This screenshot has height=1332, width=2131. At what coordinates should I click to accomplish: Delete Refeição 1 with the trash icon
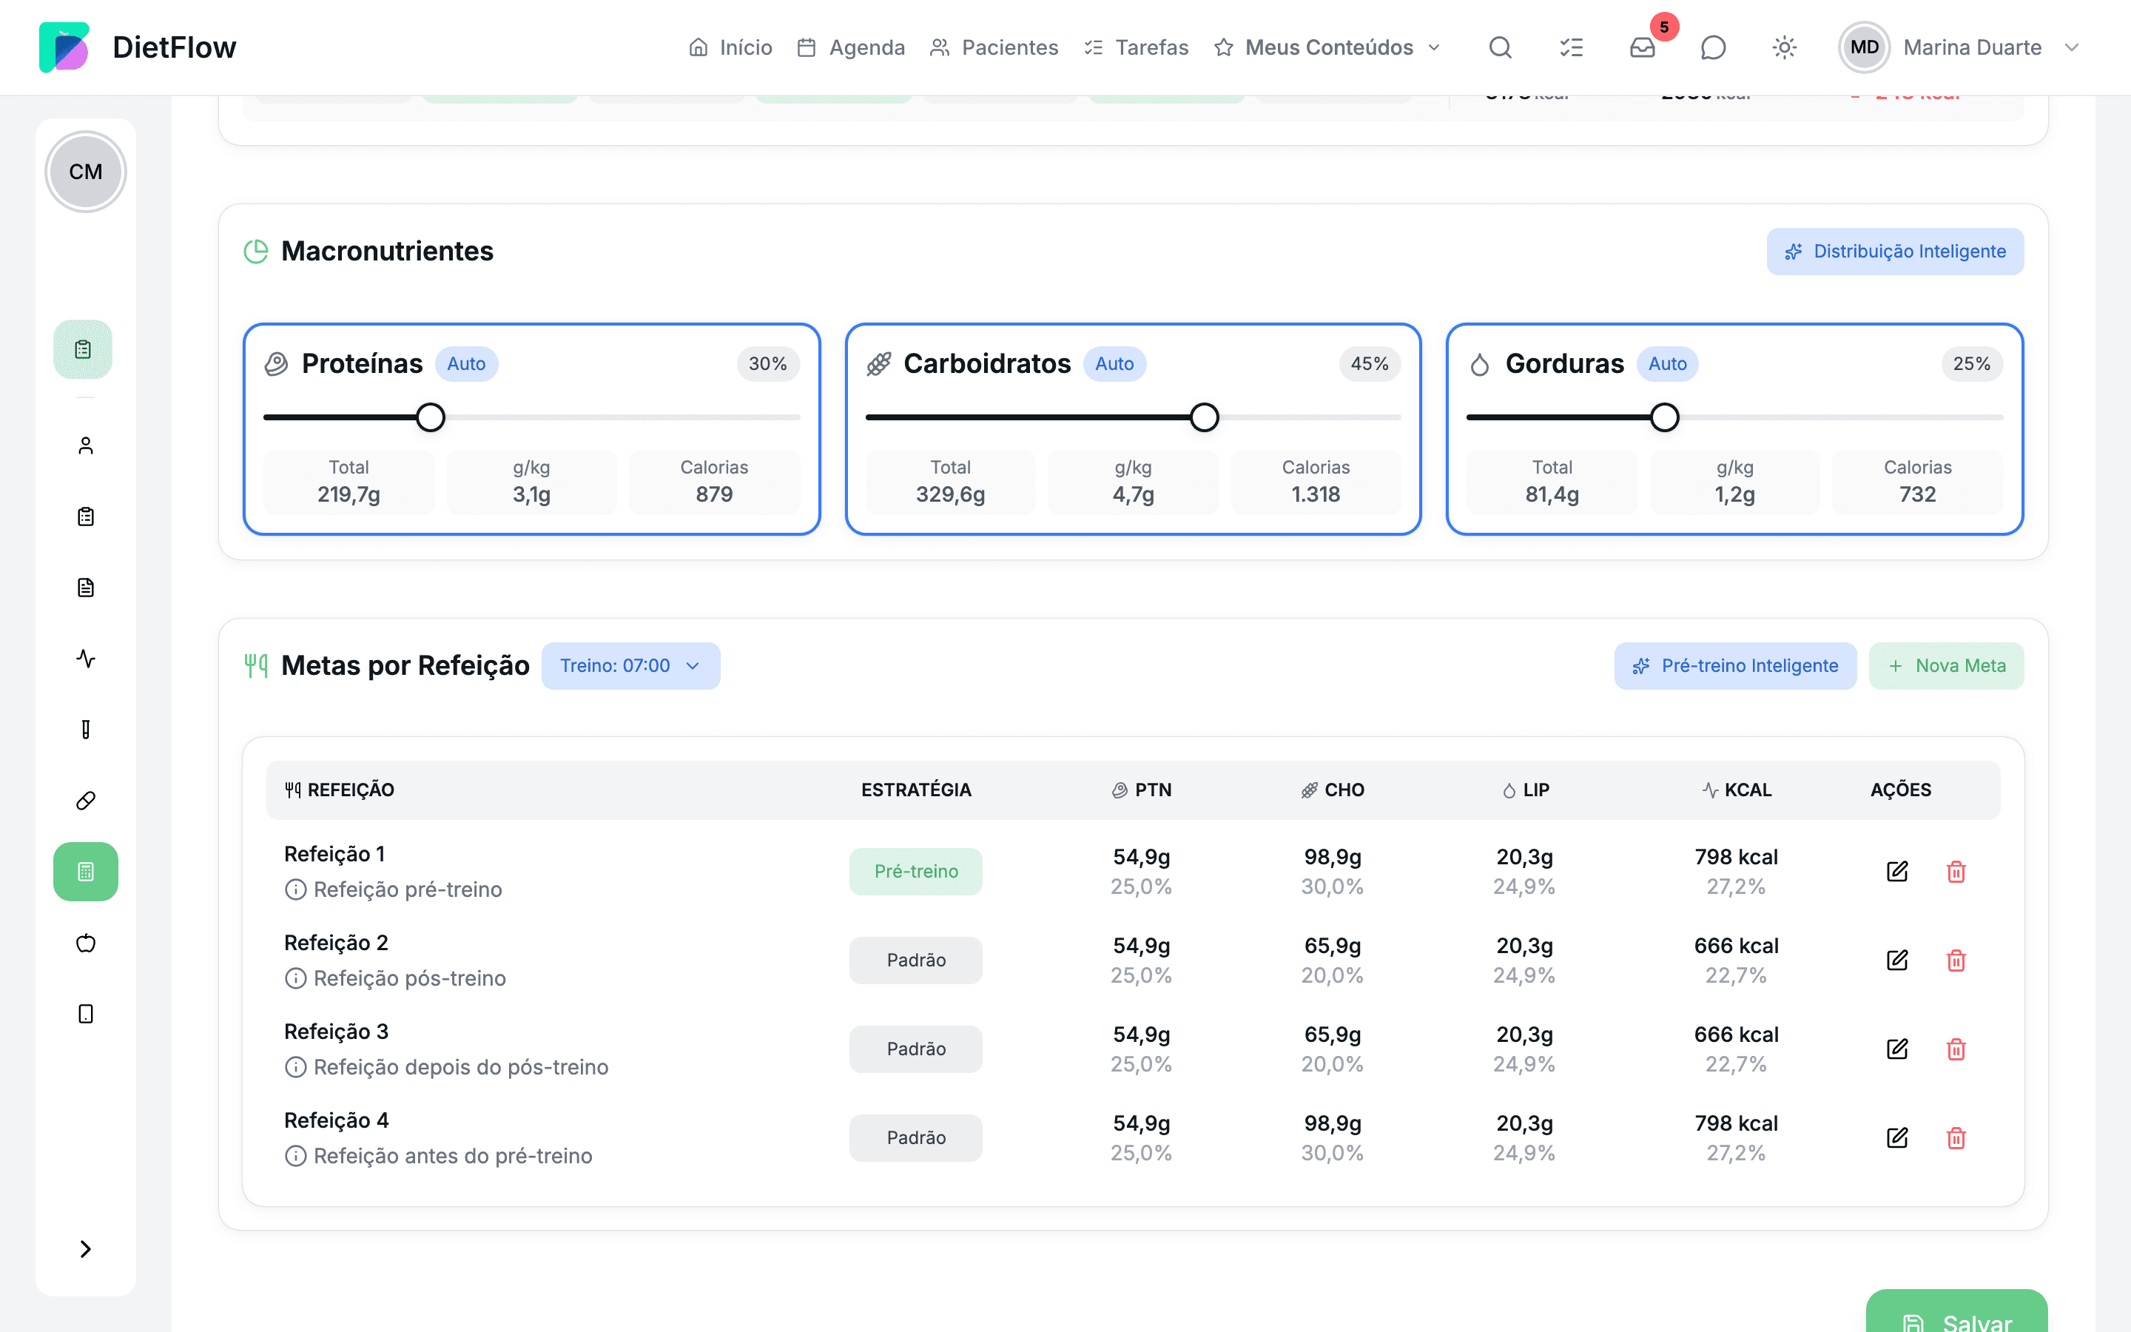[1956, 872]
